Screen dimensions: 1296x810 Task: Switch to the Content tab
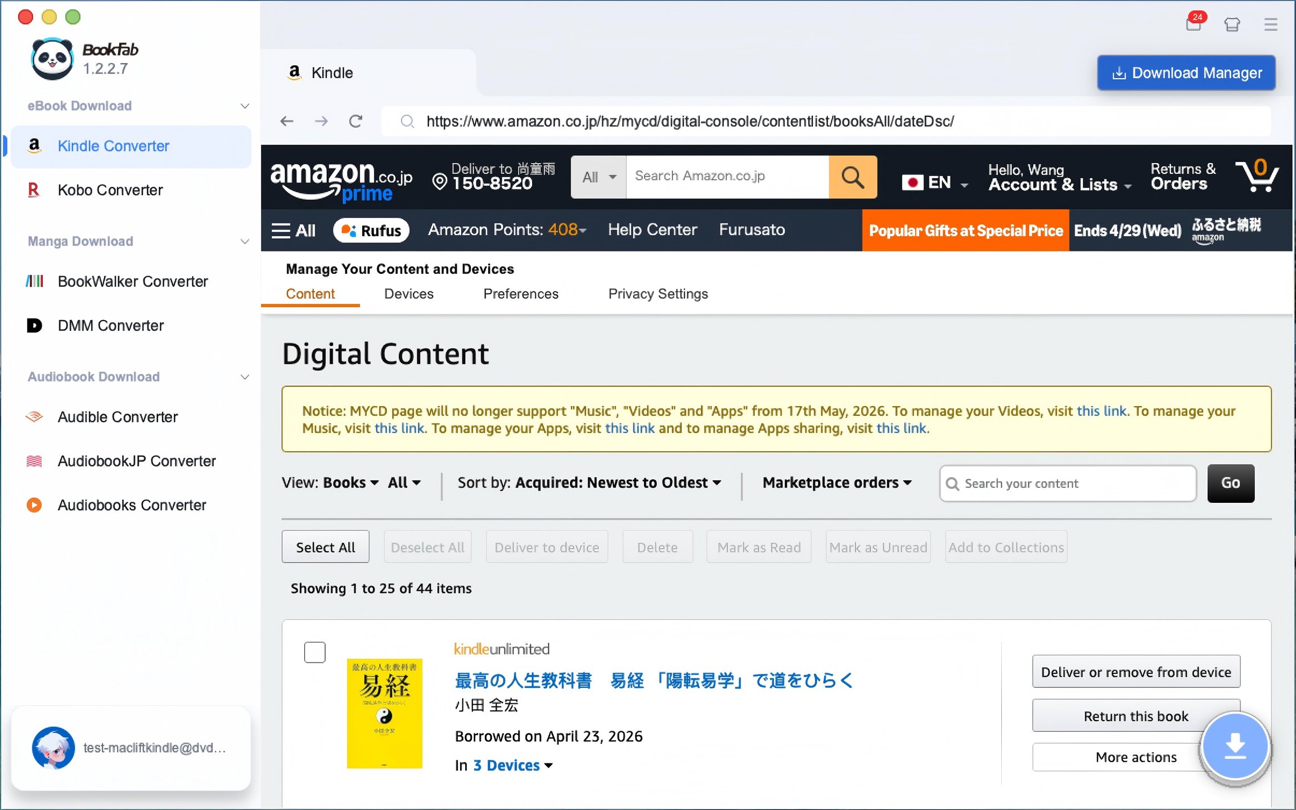point(310,294)
